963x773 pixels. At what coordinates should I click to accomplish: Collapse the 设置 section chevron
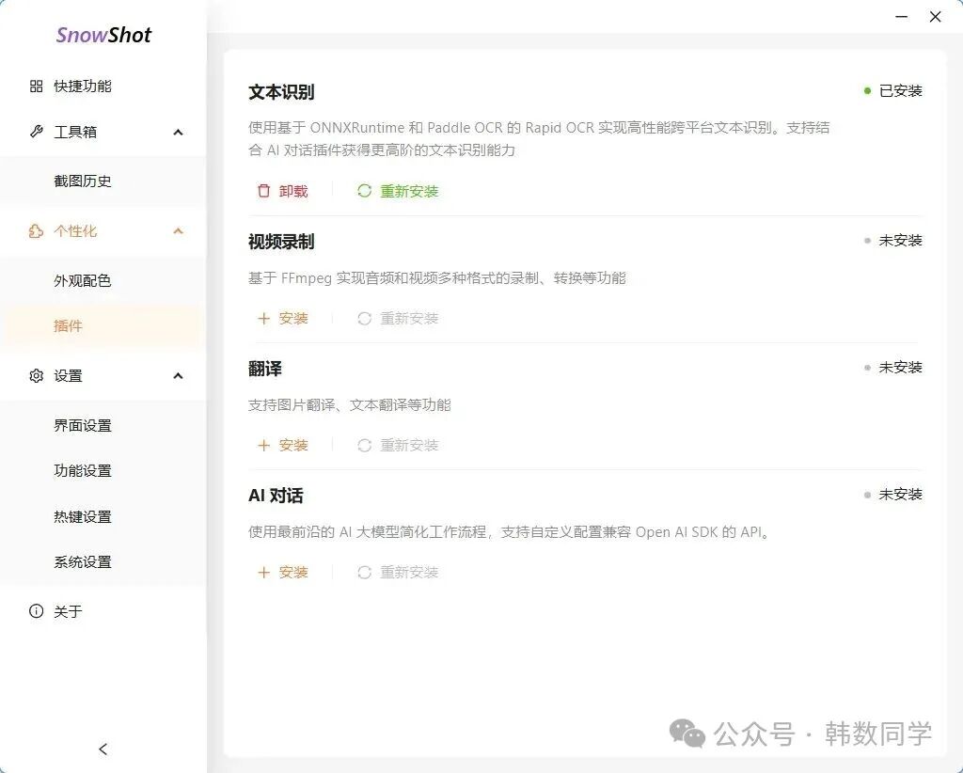point(178,376)
